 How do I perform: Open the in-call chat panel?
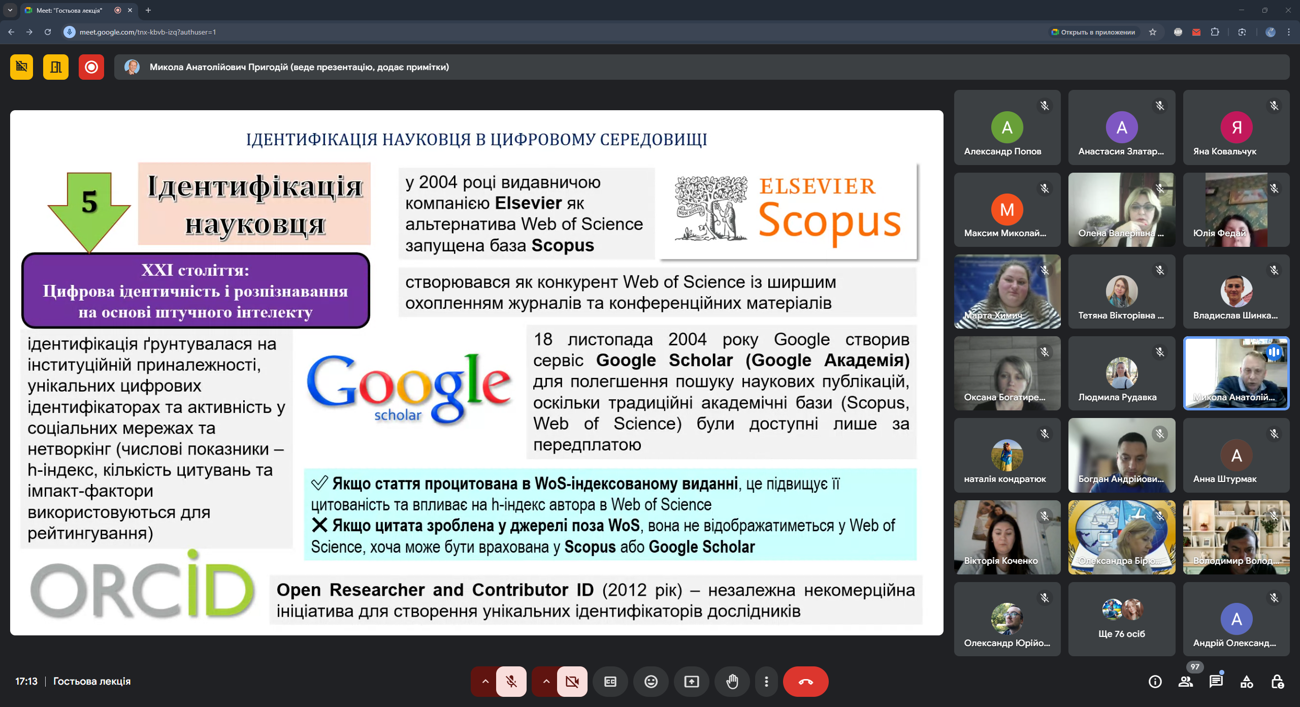coord(1216,682)
